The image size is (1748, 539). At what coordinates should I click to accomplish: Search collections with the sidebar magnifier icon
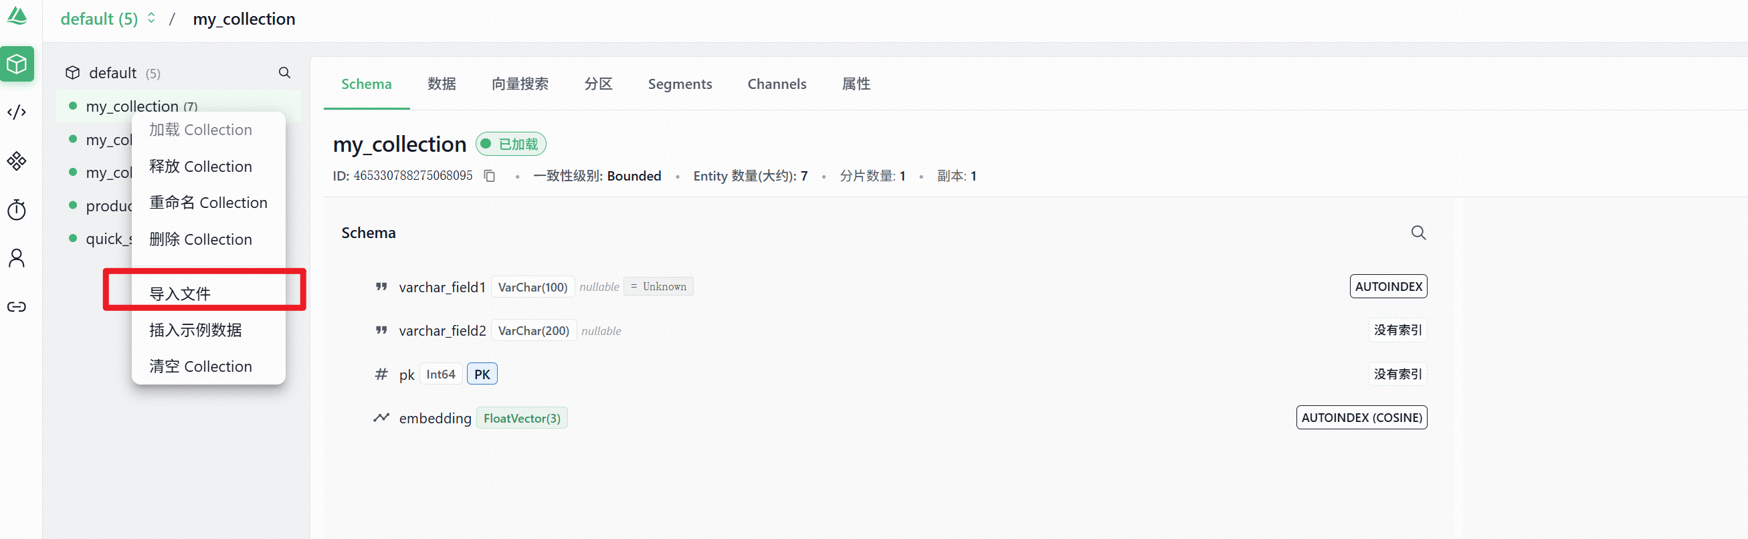tap(284, 72)
